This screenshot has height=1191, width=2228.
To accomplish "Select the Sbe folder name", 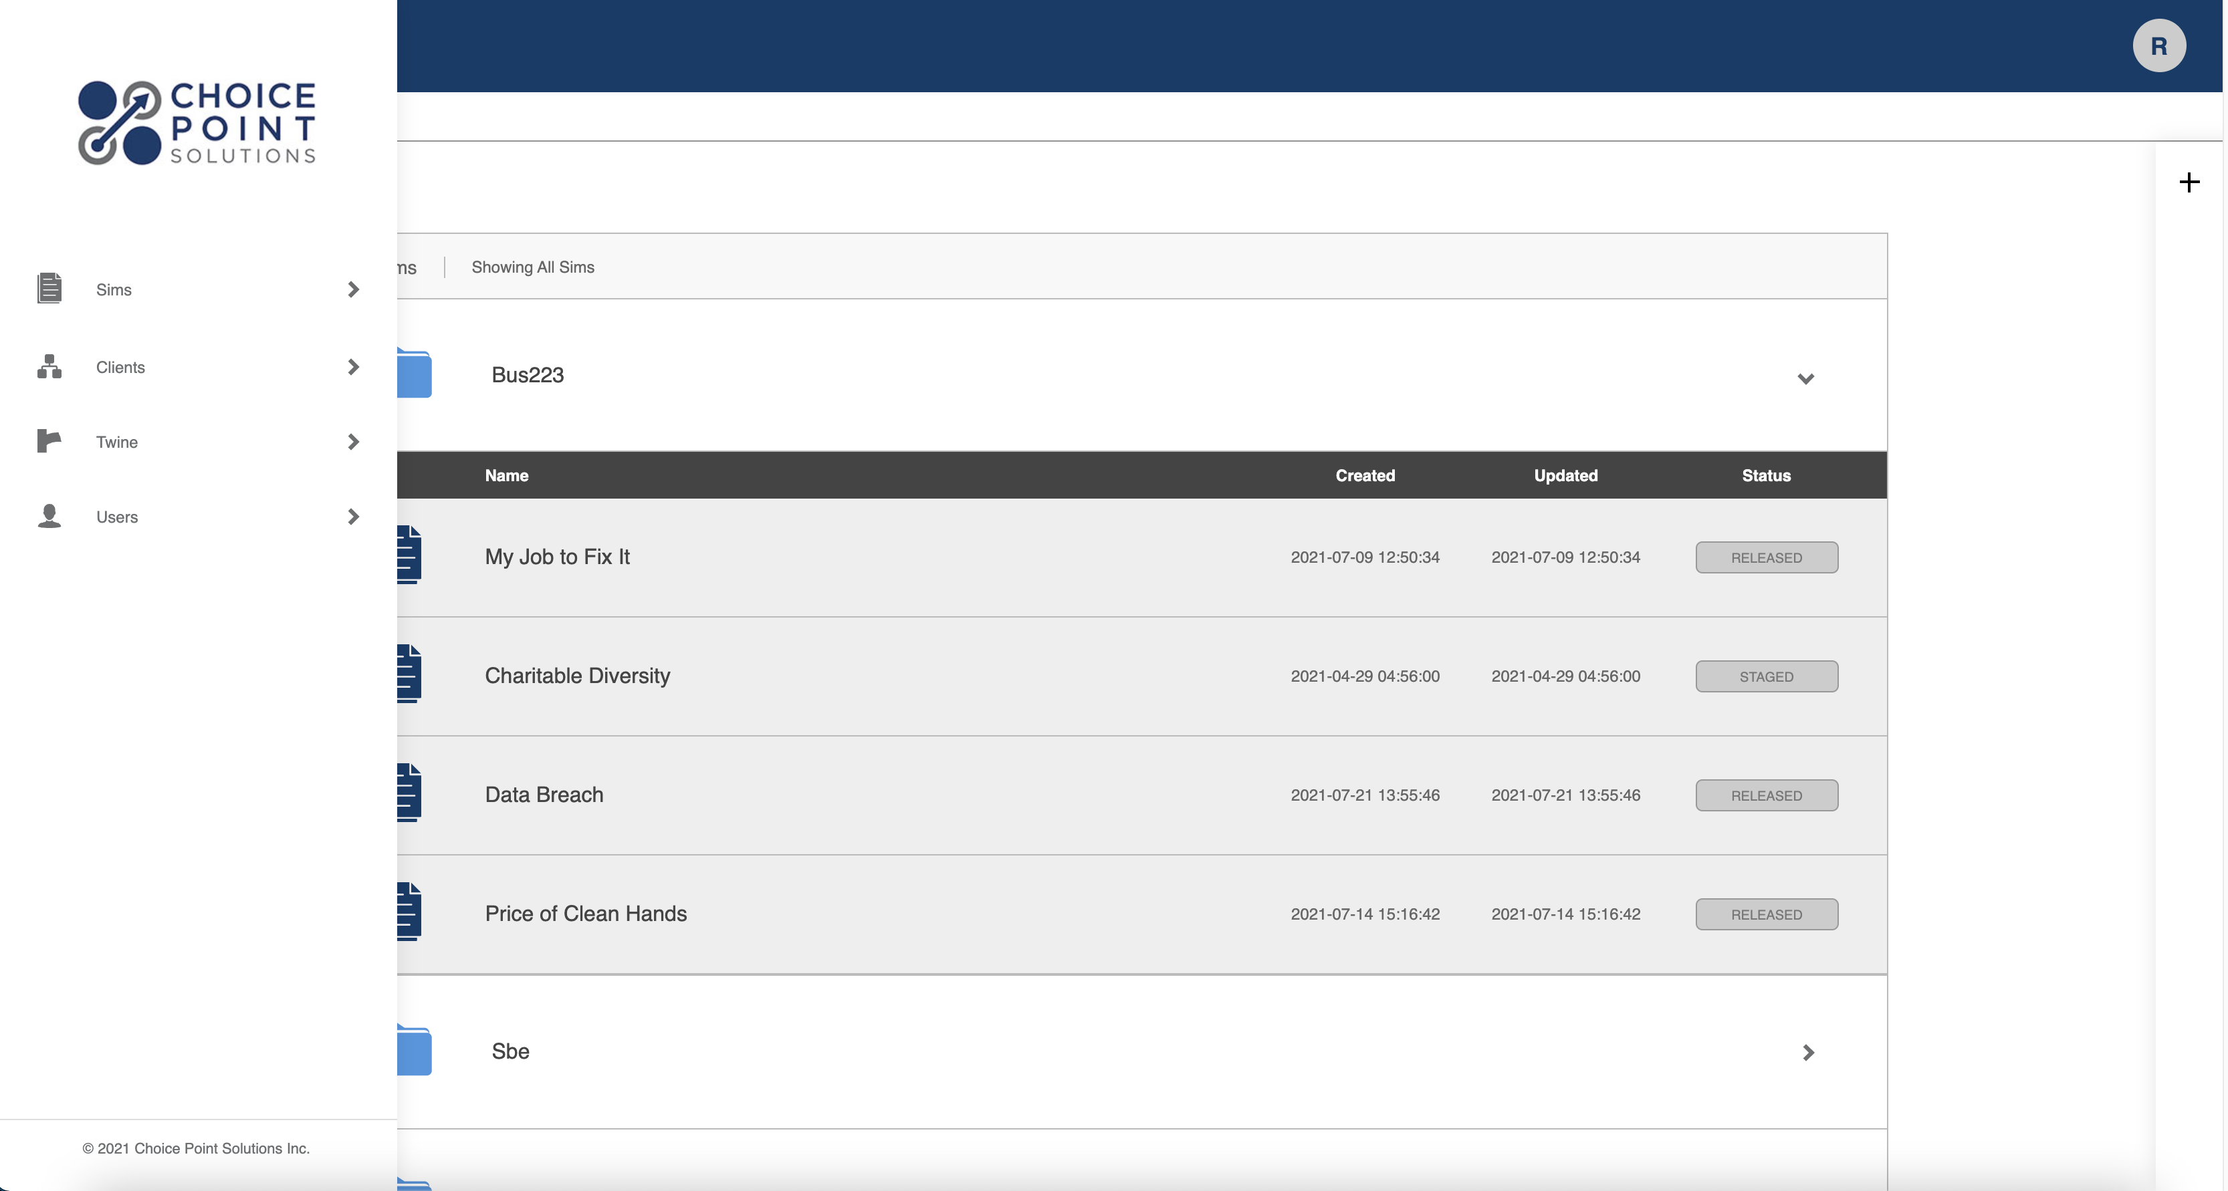I will point(510,1051).
